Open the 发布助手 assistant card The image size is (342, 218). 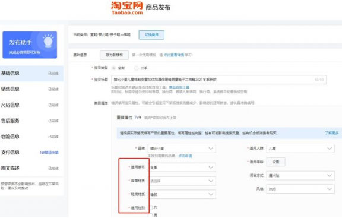coord(30,45)
